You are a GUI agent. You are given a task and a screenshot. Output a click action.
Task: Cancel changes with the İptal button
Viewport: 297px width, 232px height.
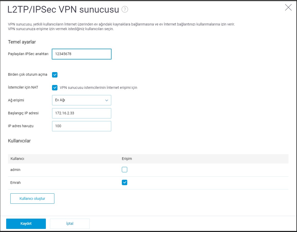click(x=70, y=224)
